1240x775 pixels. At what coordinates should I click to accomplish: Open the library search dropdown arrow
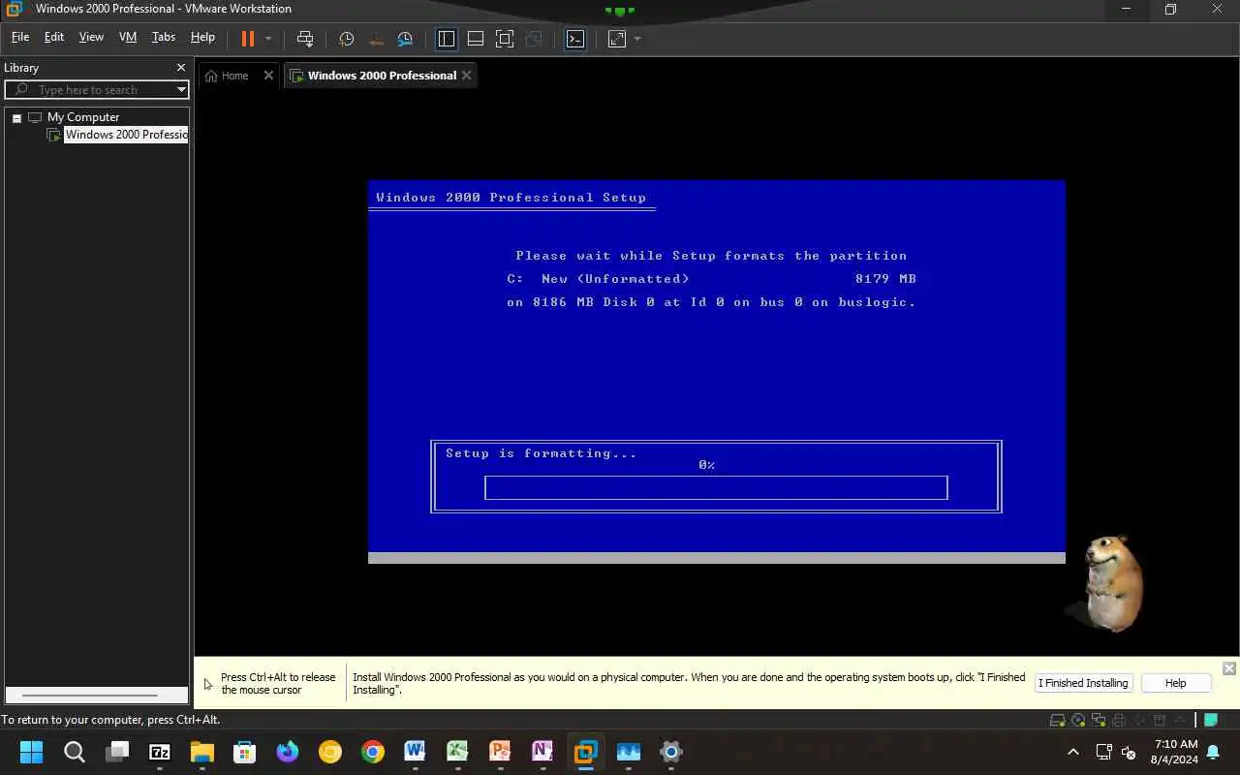[x=181, y=89]
